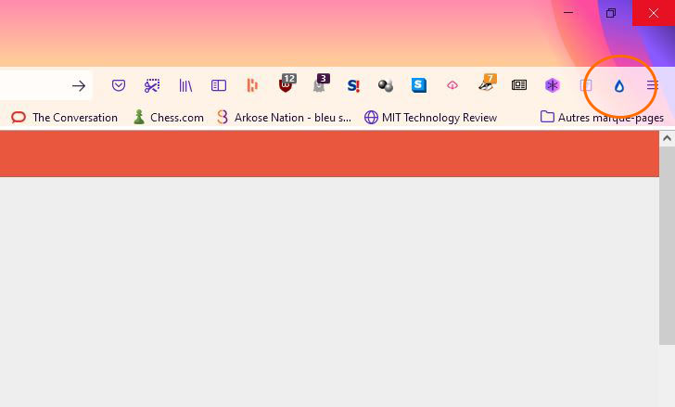
Task: Click the Go arrow in address bar
Action: (x=79, y=86)
